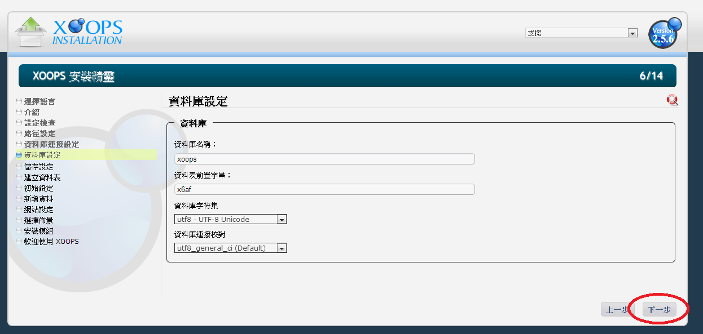
Task: Click 初始設定 step in sidebar
Action: click(38, 188)
